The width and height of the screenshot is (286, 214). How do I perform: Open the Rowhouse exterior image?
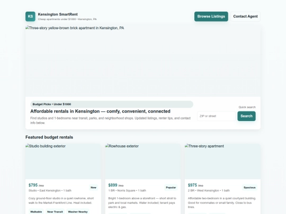click(143, 161)
